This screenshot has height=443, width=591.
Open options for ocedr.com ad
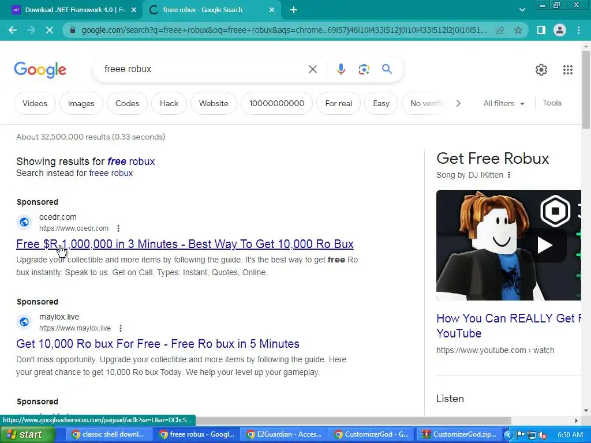point(118,228)
